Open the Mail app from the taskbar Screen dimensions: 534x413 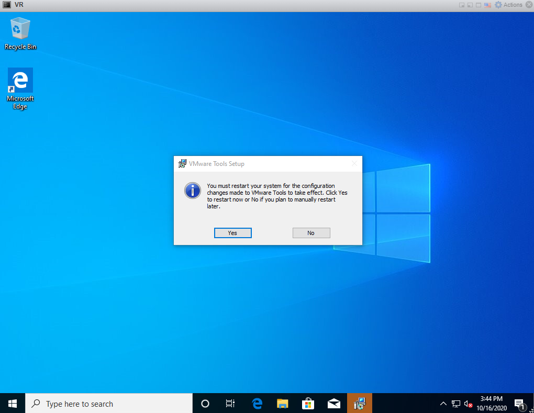tap(334, 404)
